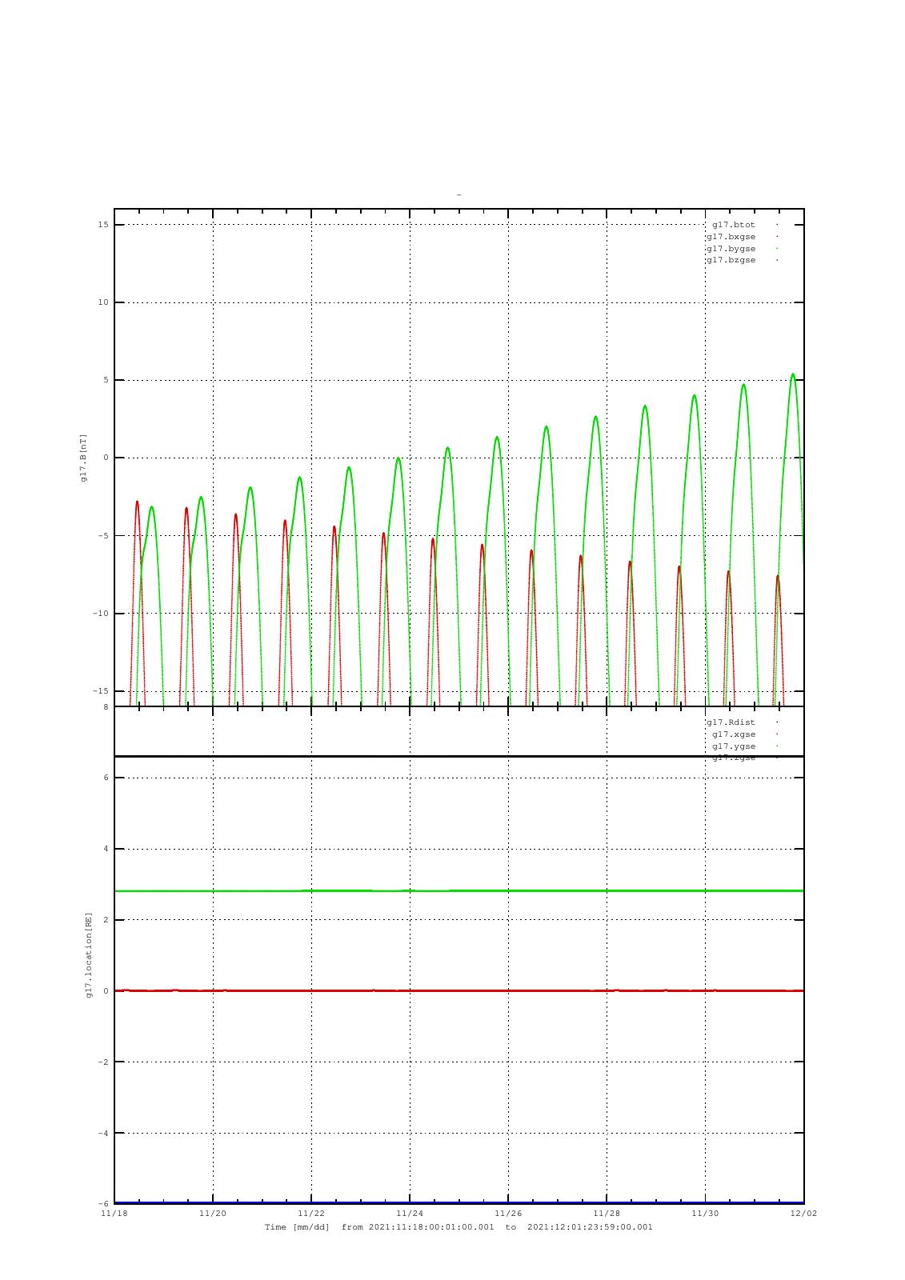905x1280 pixels.
Task: Click the -6 tick label on location axis
Action: click(x=102, y=1204)
